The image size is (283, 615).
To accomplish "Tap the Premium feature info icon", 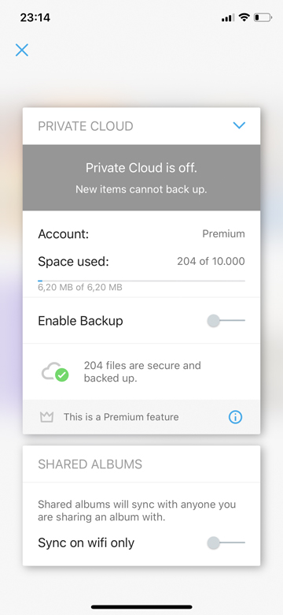I will pos(235,417).
